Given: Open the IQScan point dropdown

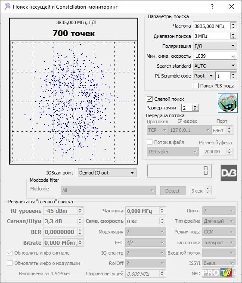Looking at the screenshot, I should point(107,173).
